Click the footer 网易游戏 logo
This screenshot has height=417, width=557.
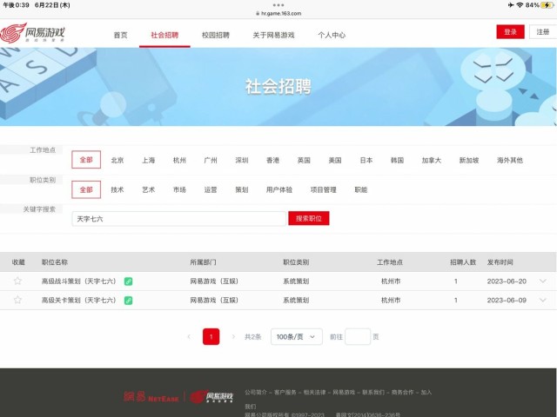point(211,396)
